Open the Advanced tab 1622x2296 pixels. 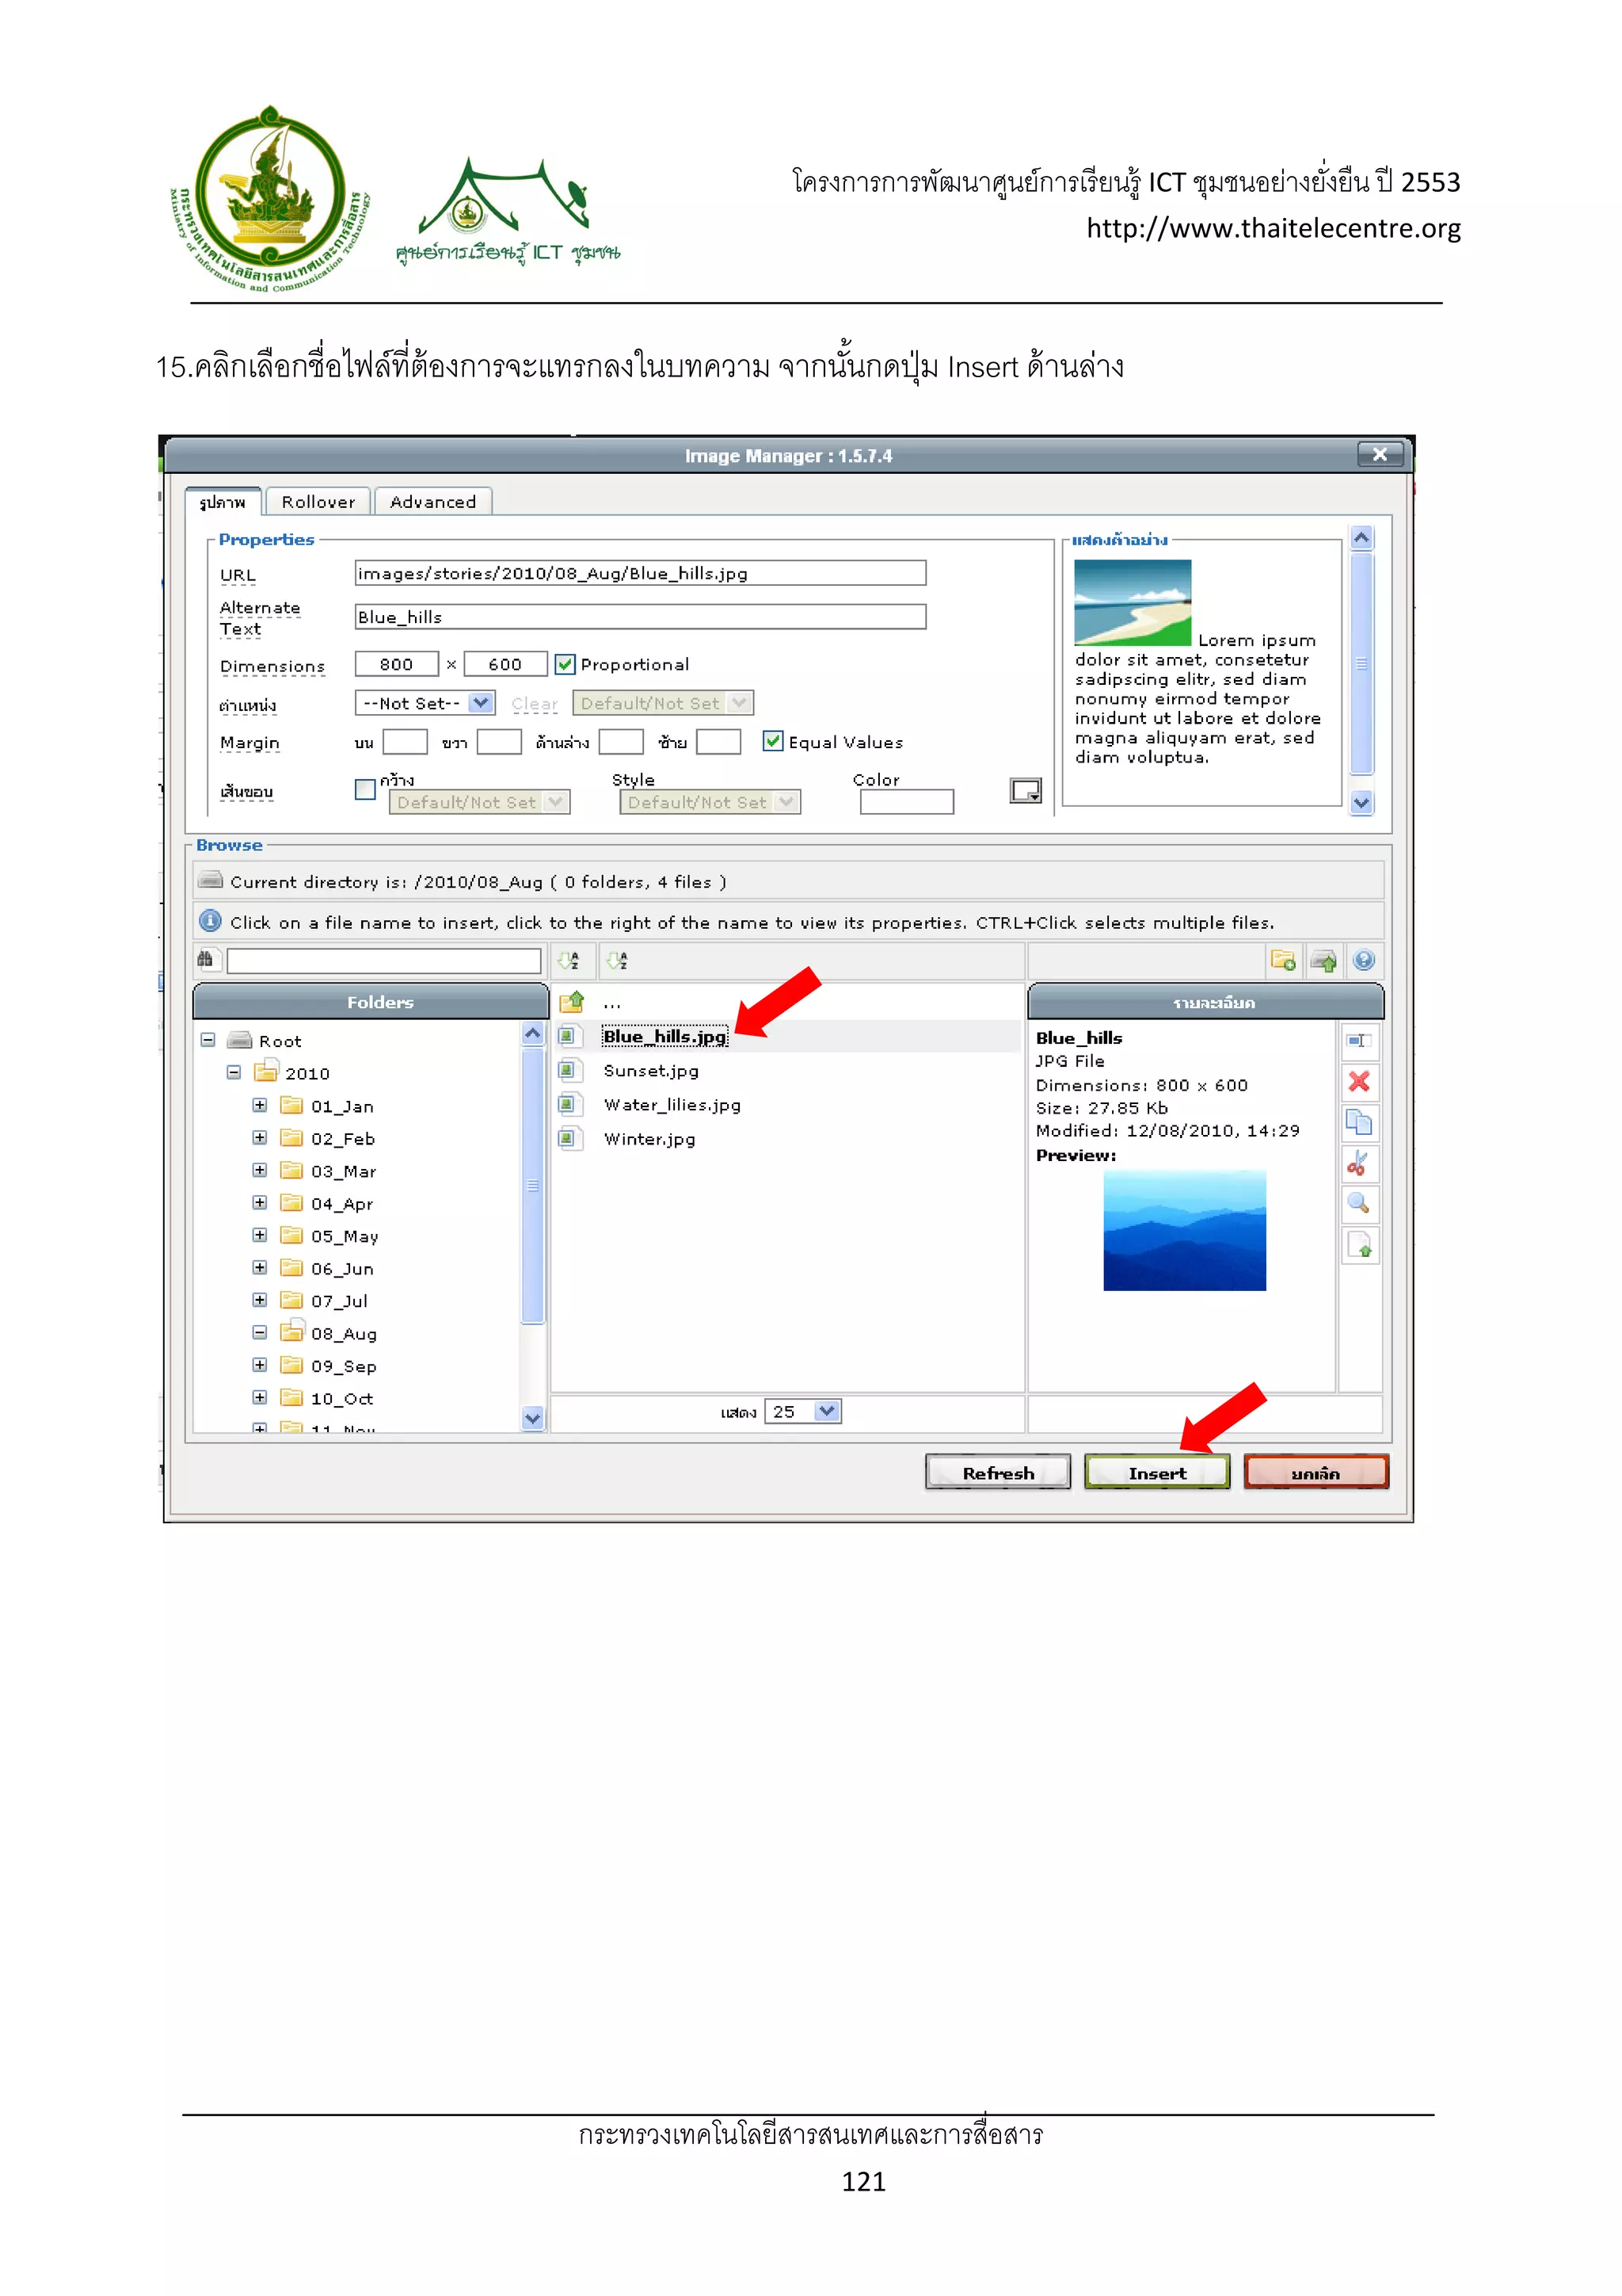tap(432, 502)
